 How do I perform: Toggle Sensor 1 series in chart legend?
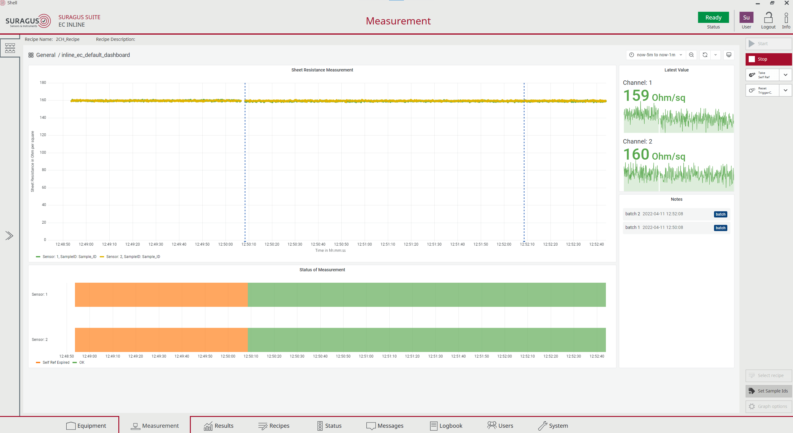(x=69, y=257)
